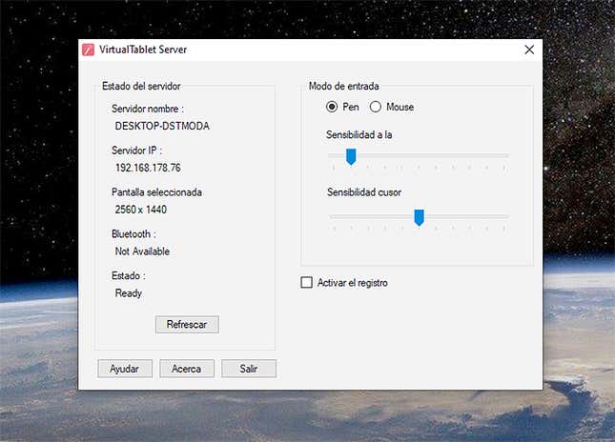Click server name DESKTOP-DSTMODA
Viewport: 615px width, 442px height.
[162, 126]
